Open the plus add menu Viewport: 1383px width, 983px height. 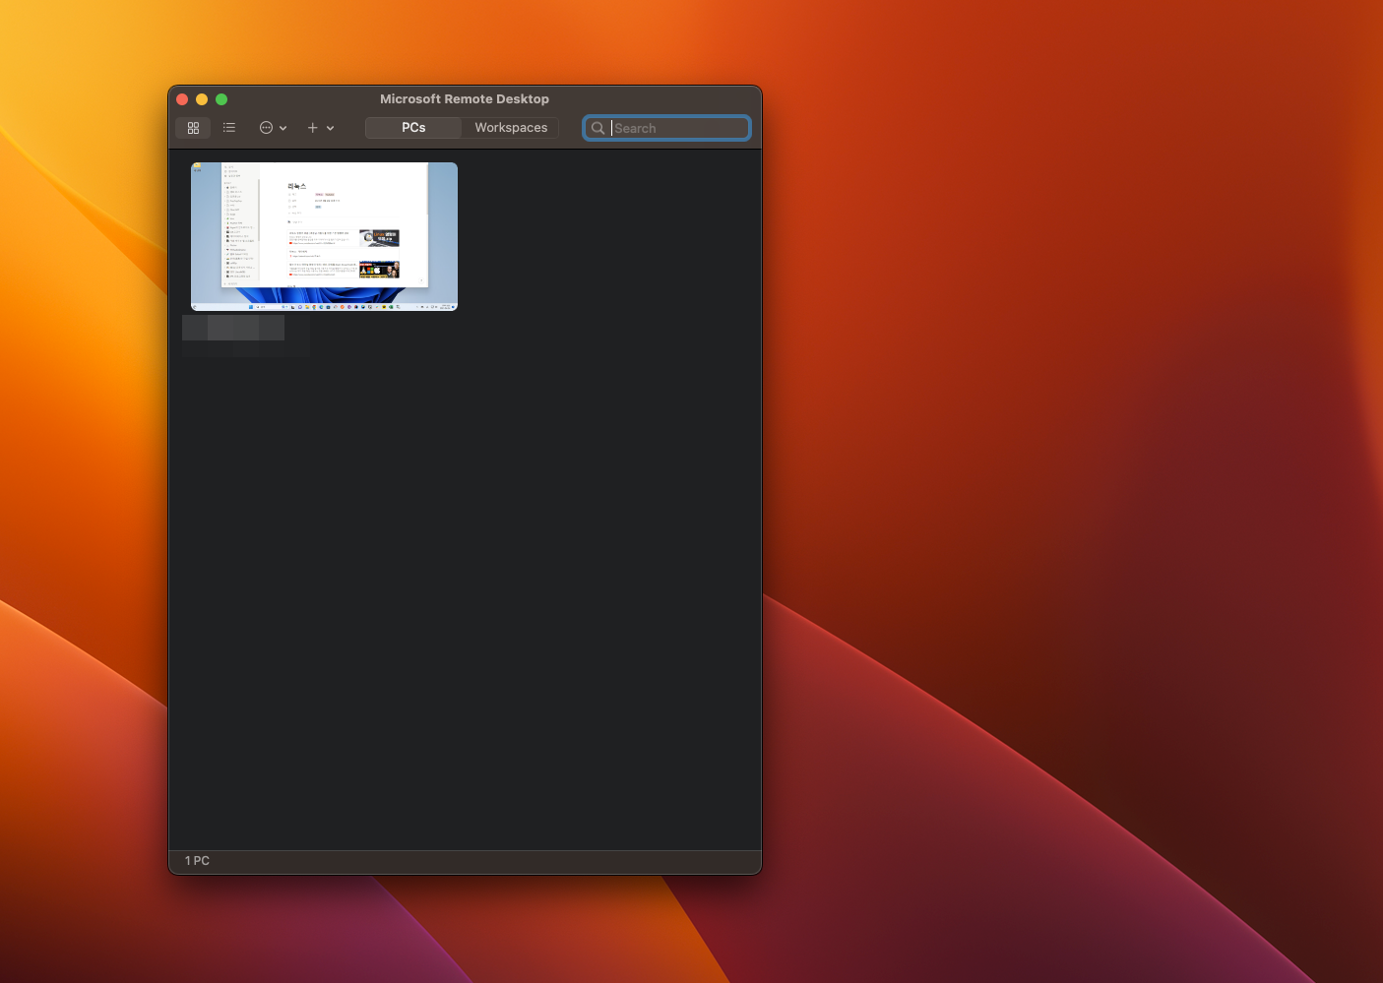tap(320, 128)
